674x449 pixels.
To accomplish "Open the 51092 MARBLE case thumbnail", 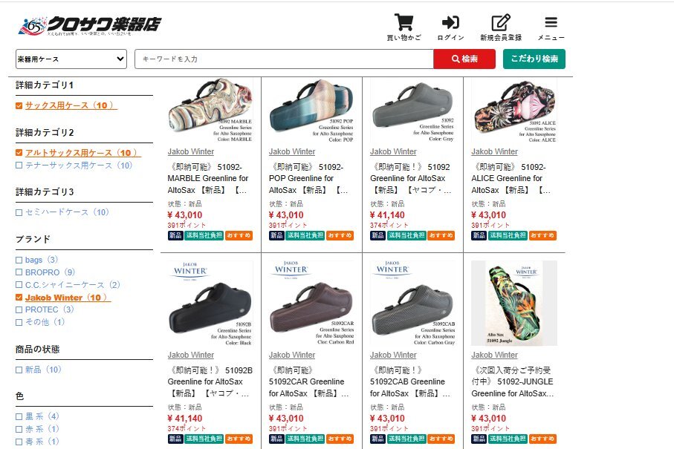I will [210, 111].
